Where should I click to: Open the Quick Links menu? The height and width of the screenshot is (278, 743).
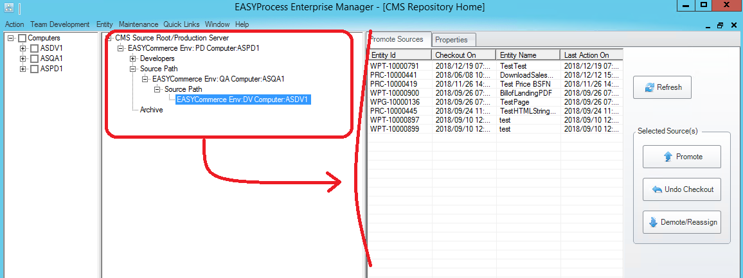181,24
